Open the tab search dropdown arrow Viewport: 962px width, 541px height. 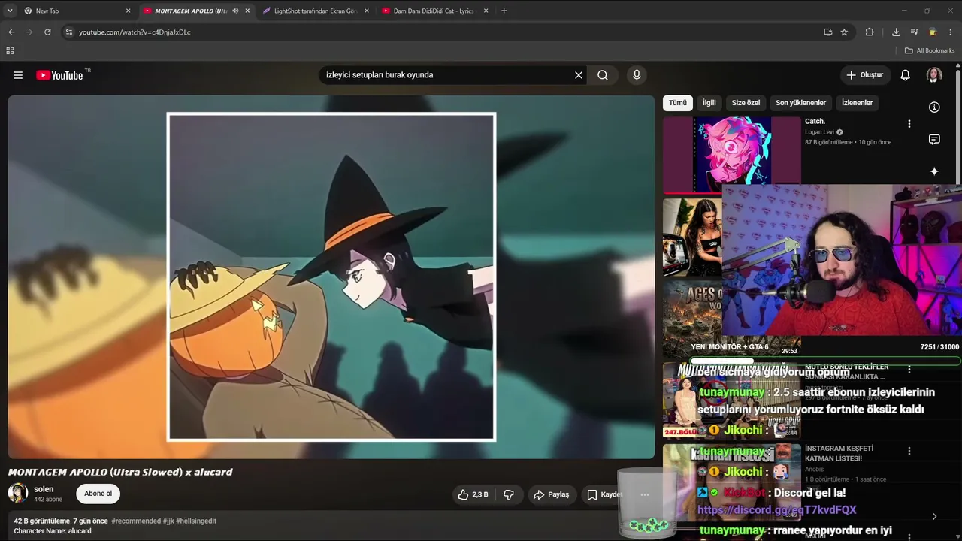[10, 11]
